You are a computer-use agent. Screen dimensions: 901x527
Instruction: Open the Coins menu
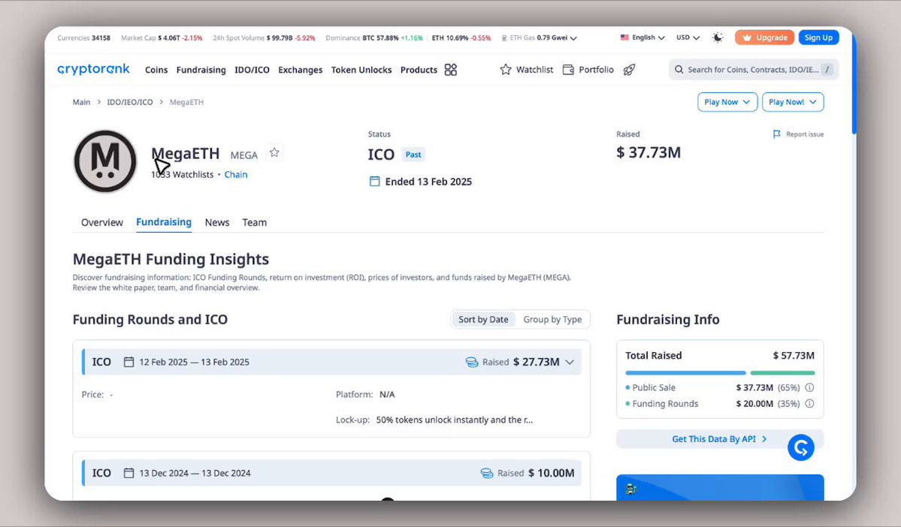[x=156, y=70]
